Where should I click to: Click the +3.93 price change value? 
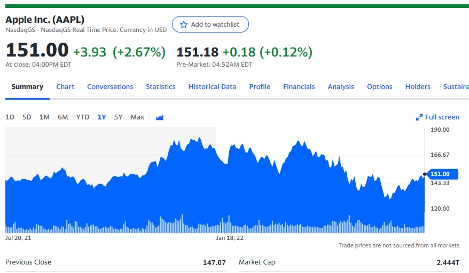click(x=90, y=52)
